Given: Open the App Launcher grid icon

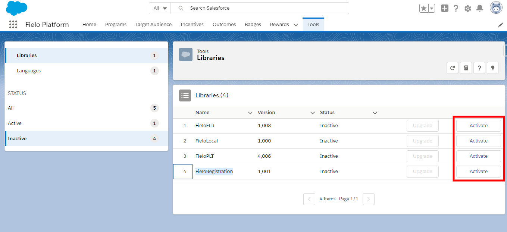Looking at the screenshot, I should tap(13, 25).
